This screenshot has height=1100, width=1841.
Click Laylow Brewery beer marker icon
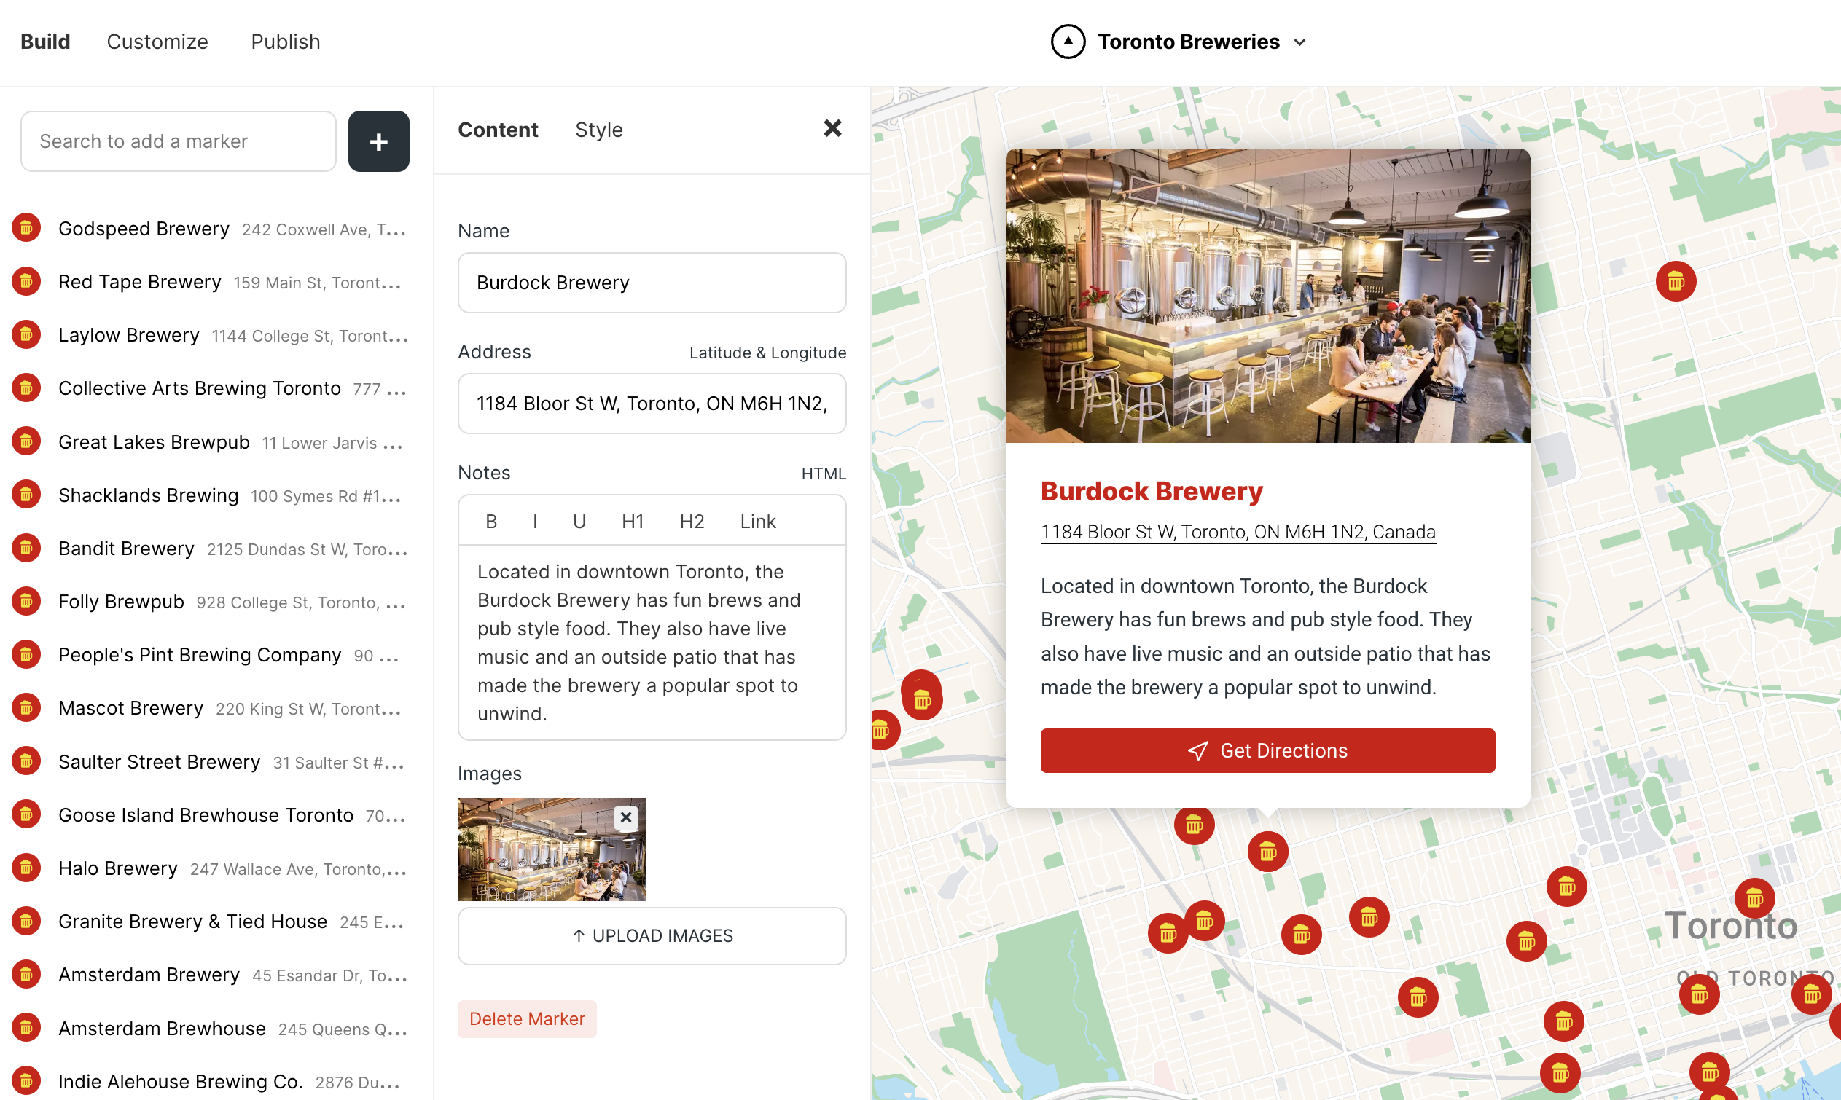pyautogui.click(x=26, y=334)
